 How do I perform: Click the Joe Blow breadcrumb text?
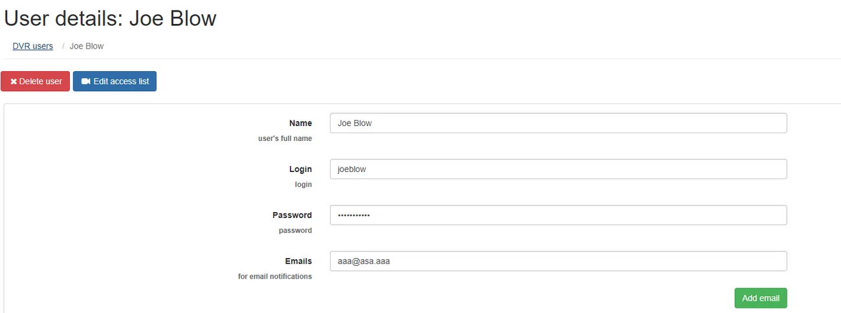tap(87, 46)
